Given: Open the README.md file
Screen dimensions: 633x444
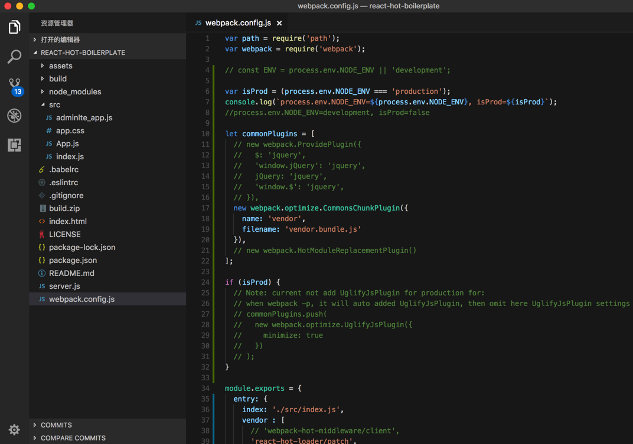Looking at the screenshot, I should 71,274.
